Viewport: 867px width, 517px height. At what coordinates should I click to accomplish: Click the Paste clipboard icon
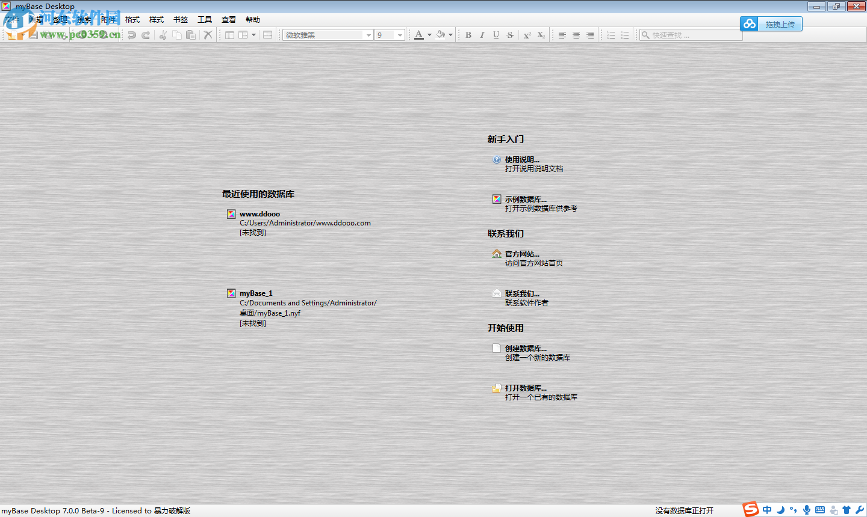[x=191, y=35]
